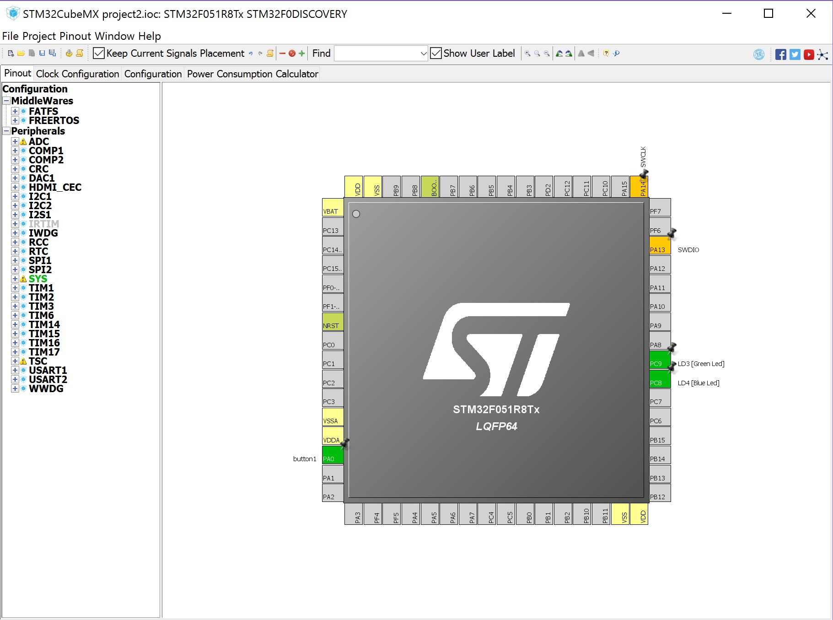
Task: Click the Save Project floppy disk icon
Action: [42, 54]
